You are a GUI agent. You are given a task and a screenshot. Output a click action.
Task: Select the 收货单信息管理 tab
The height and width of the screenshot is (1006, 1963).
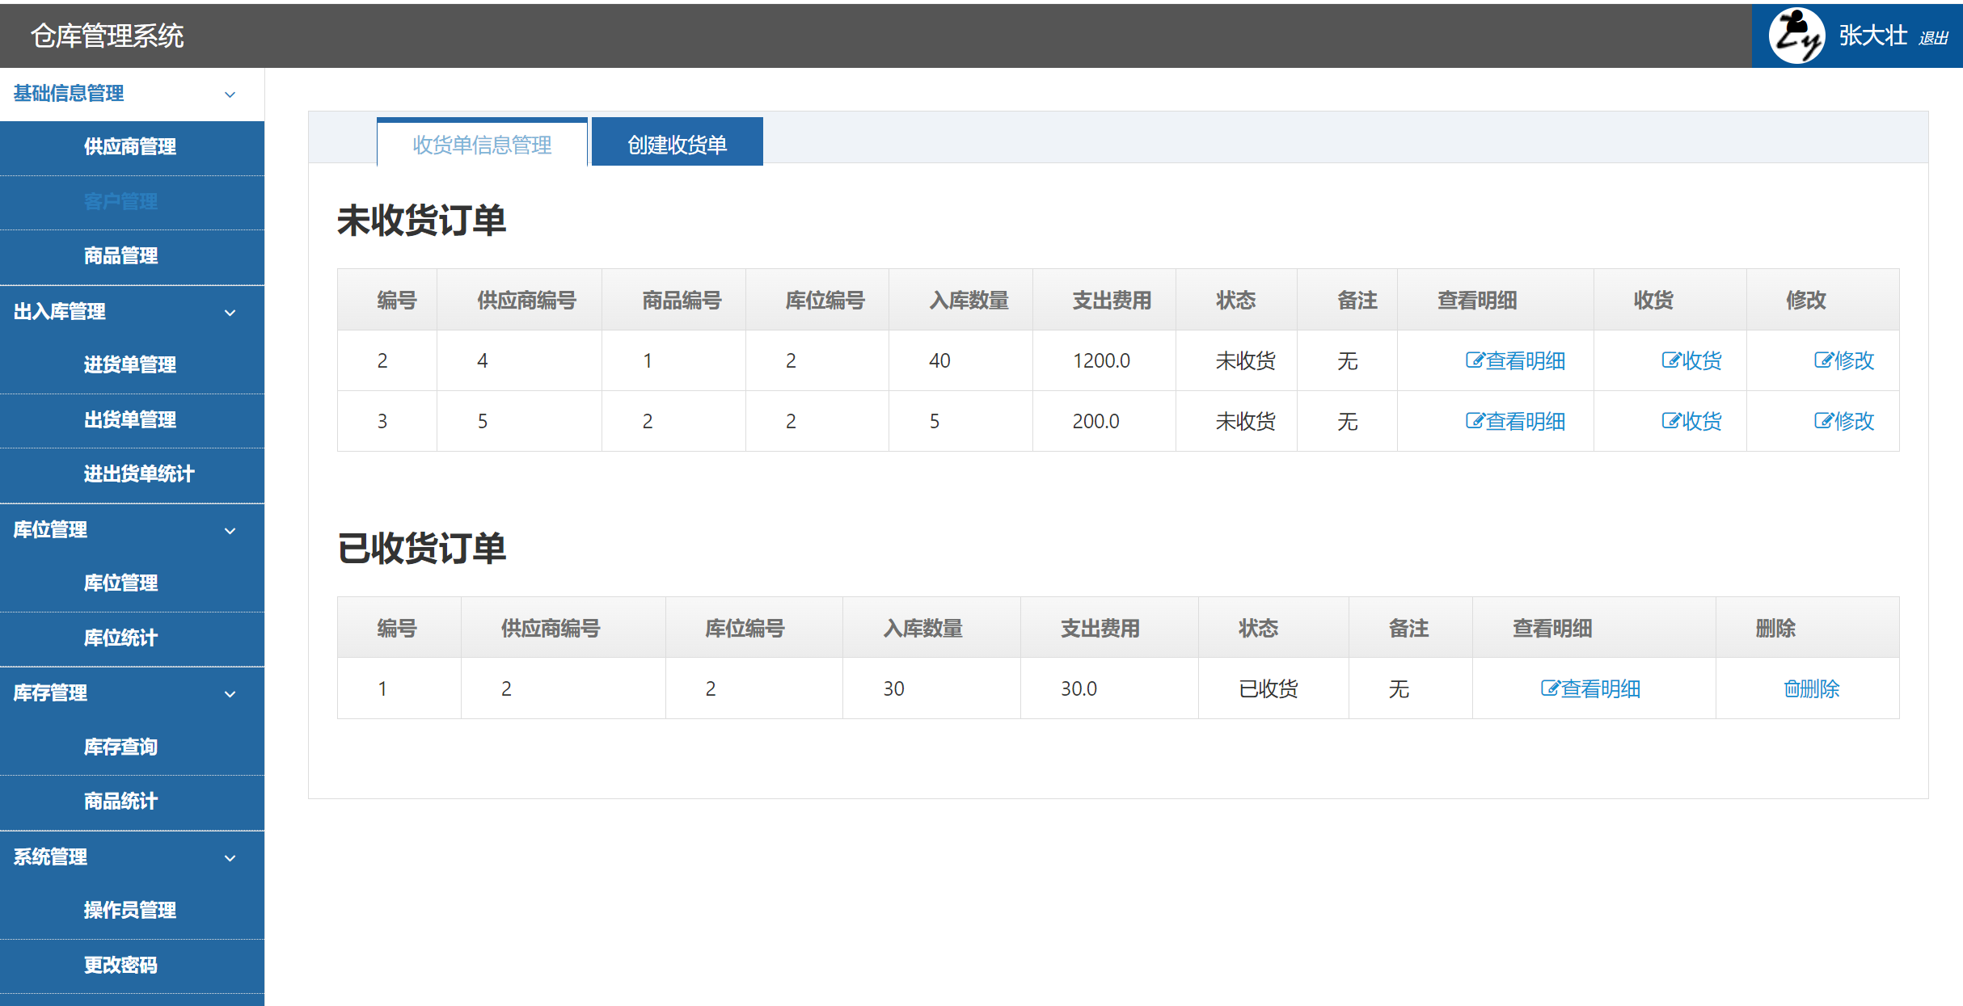pyautogui.click(x=482, y=144)
